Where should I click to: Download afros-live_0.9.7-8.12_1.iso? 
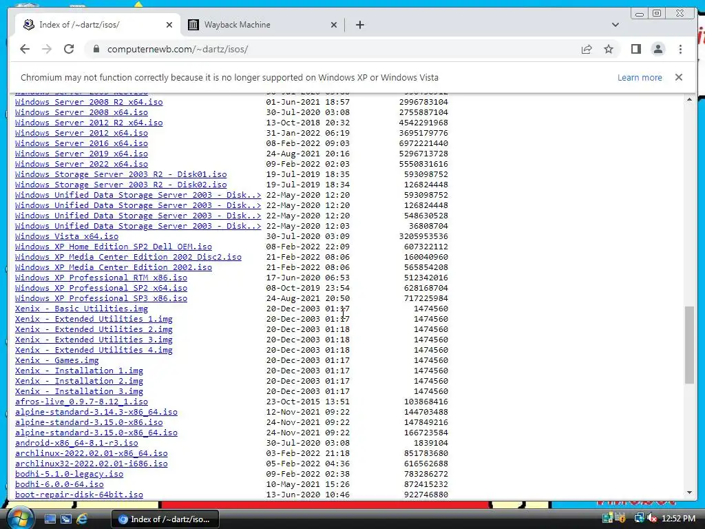81,402
